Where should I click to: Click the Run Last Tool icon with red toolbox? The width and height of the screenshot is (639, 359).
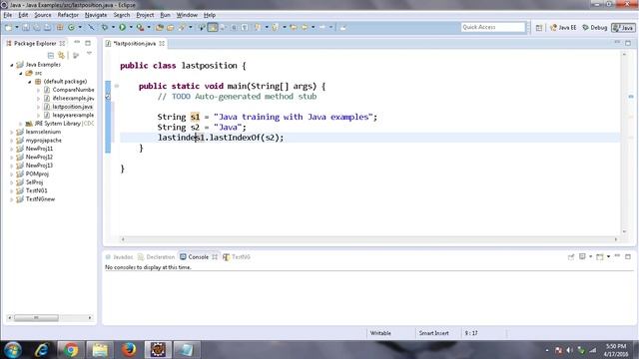click(140, 27)
